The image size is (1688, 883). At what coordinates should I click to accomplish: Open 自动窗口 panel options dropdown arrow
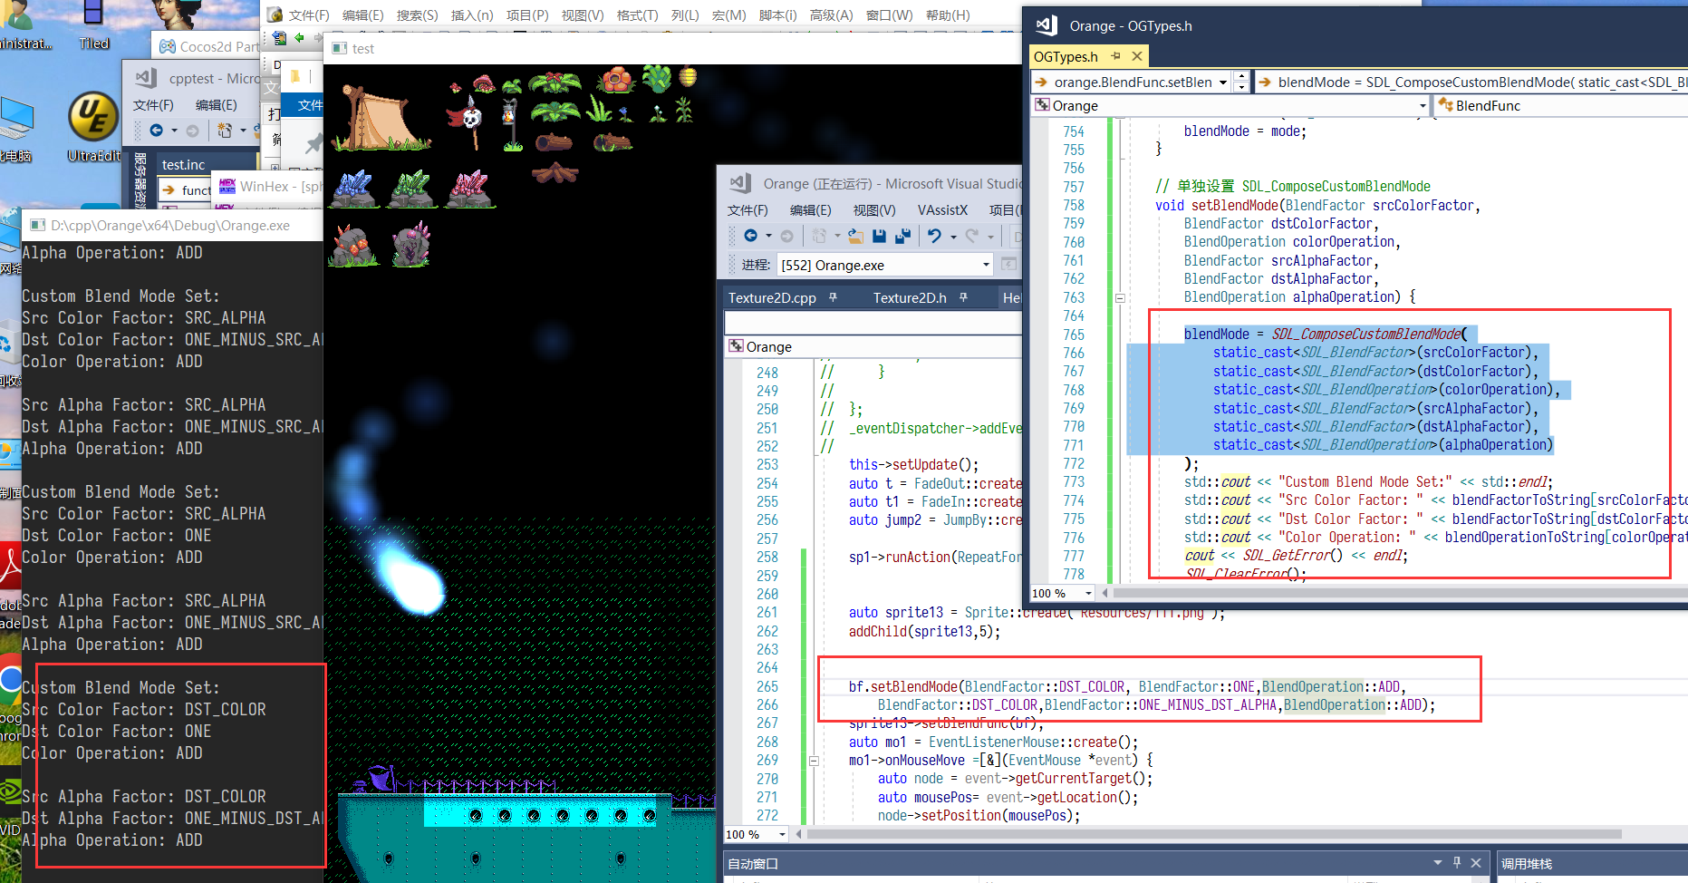pyautogui.click(x=1438, y=863)
